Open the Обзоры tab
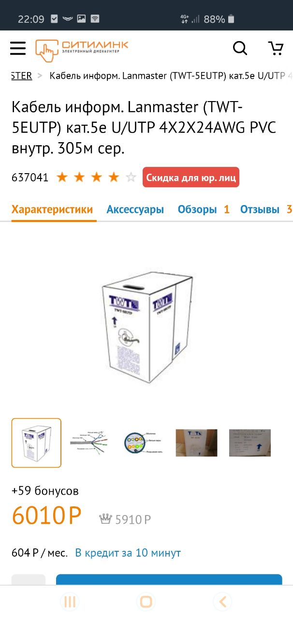Screen dimensions: 293x619 (x=204, y=209)
